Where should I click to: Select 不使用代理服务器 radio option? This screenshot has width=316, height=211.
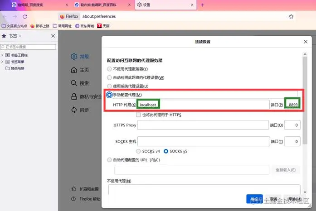click(x=109, y=69)
